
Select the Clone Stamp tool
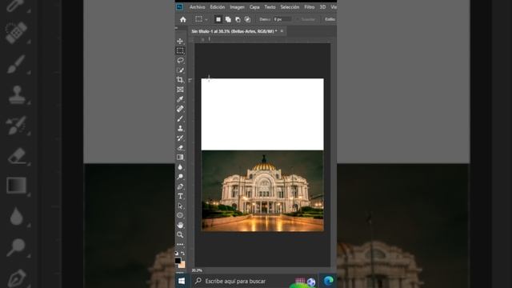180,128
